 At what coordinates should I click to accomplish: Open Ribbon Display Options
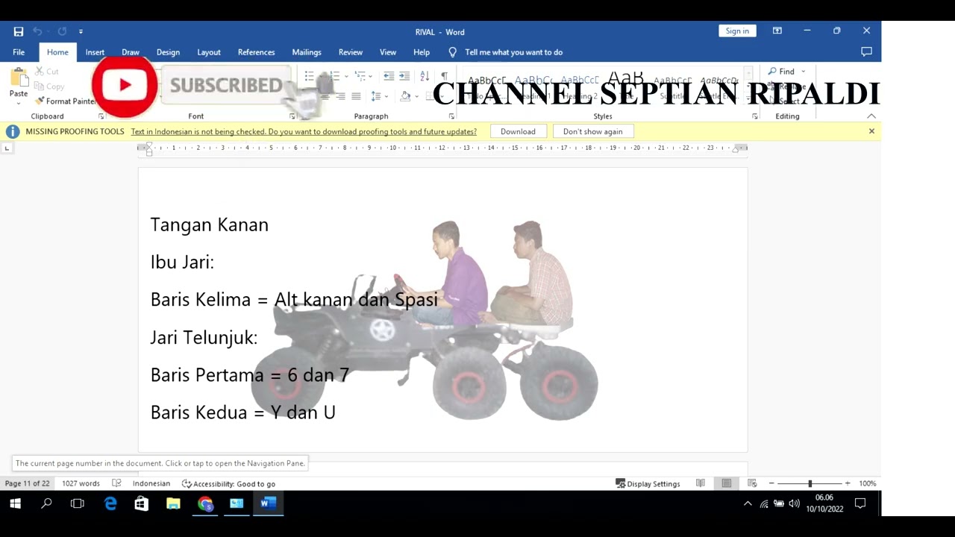pos(777,31)
